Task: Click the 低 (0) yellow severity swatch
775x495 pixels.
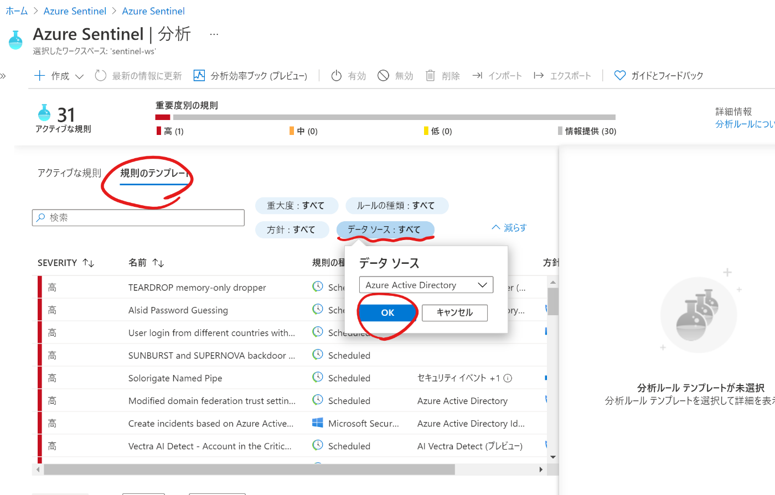Action: pyautogui.click(x=426, y=131)
